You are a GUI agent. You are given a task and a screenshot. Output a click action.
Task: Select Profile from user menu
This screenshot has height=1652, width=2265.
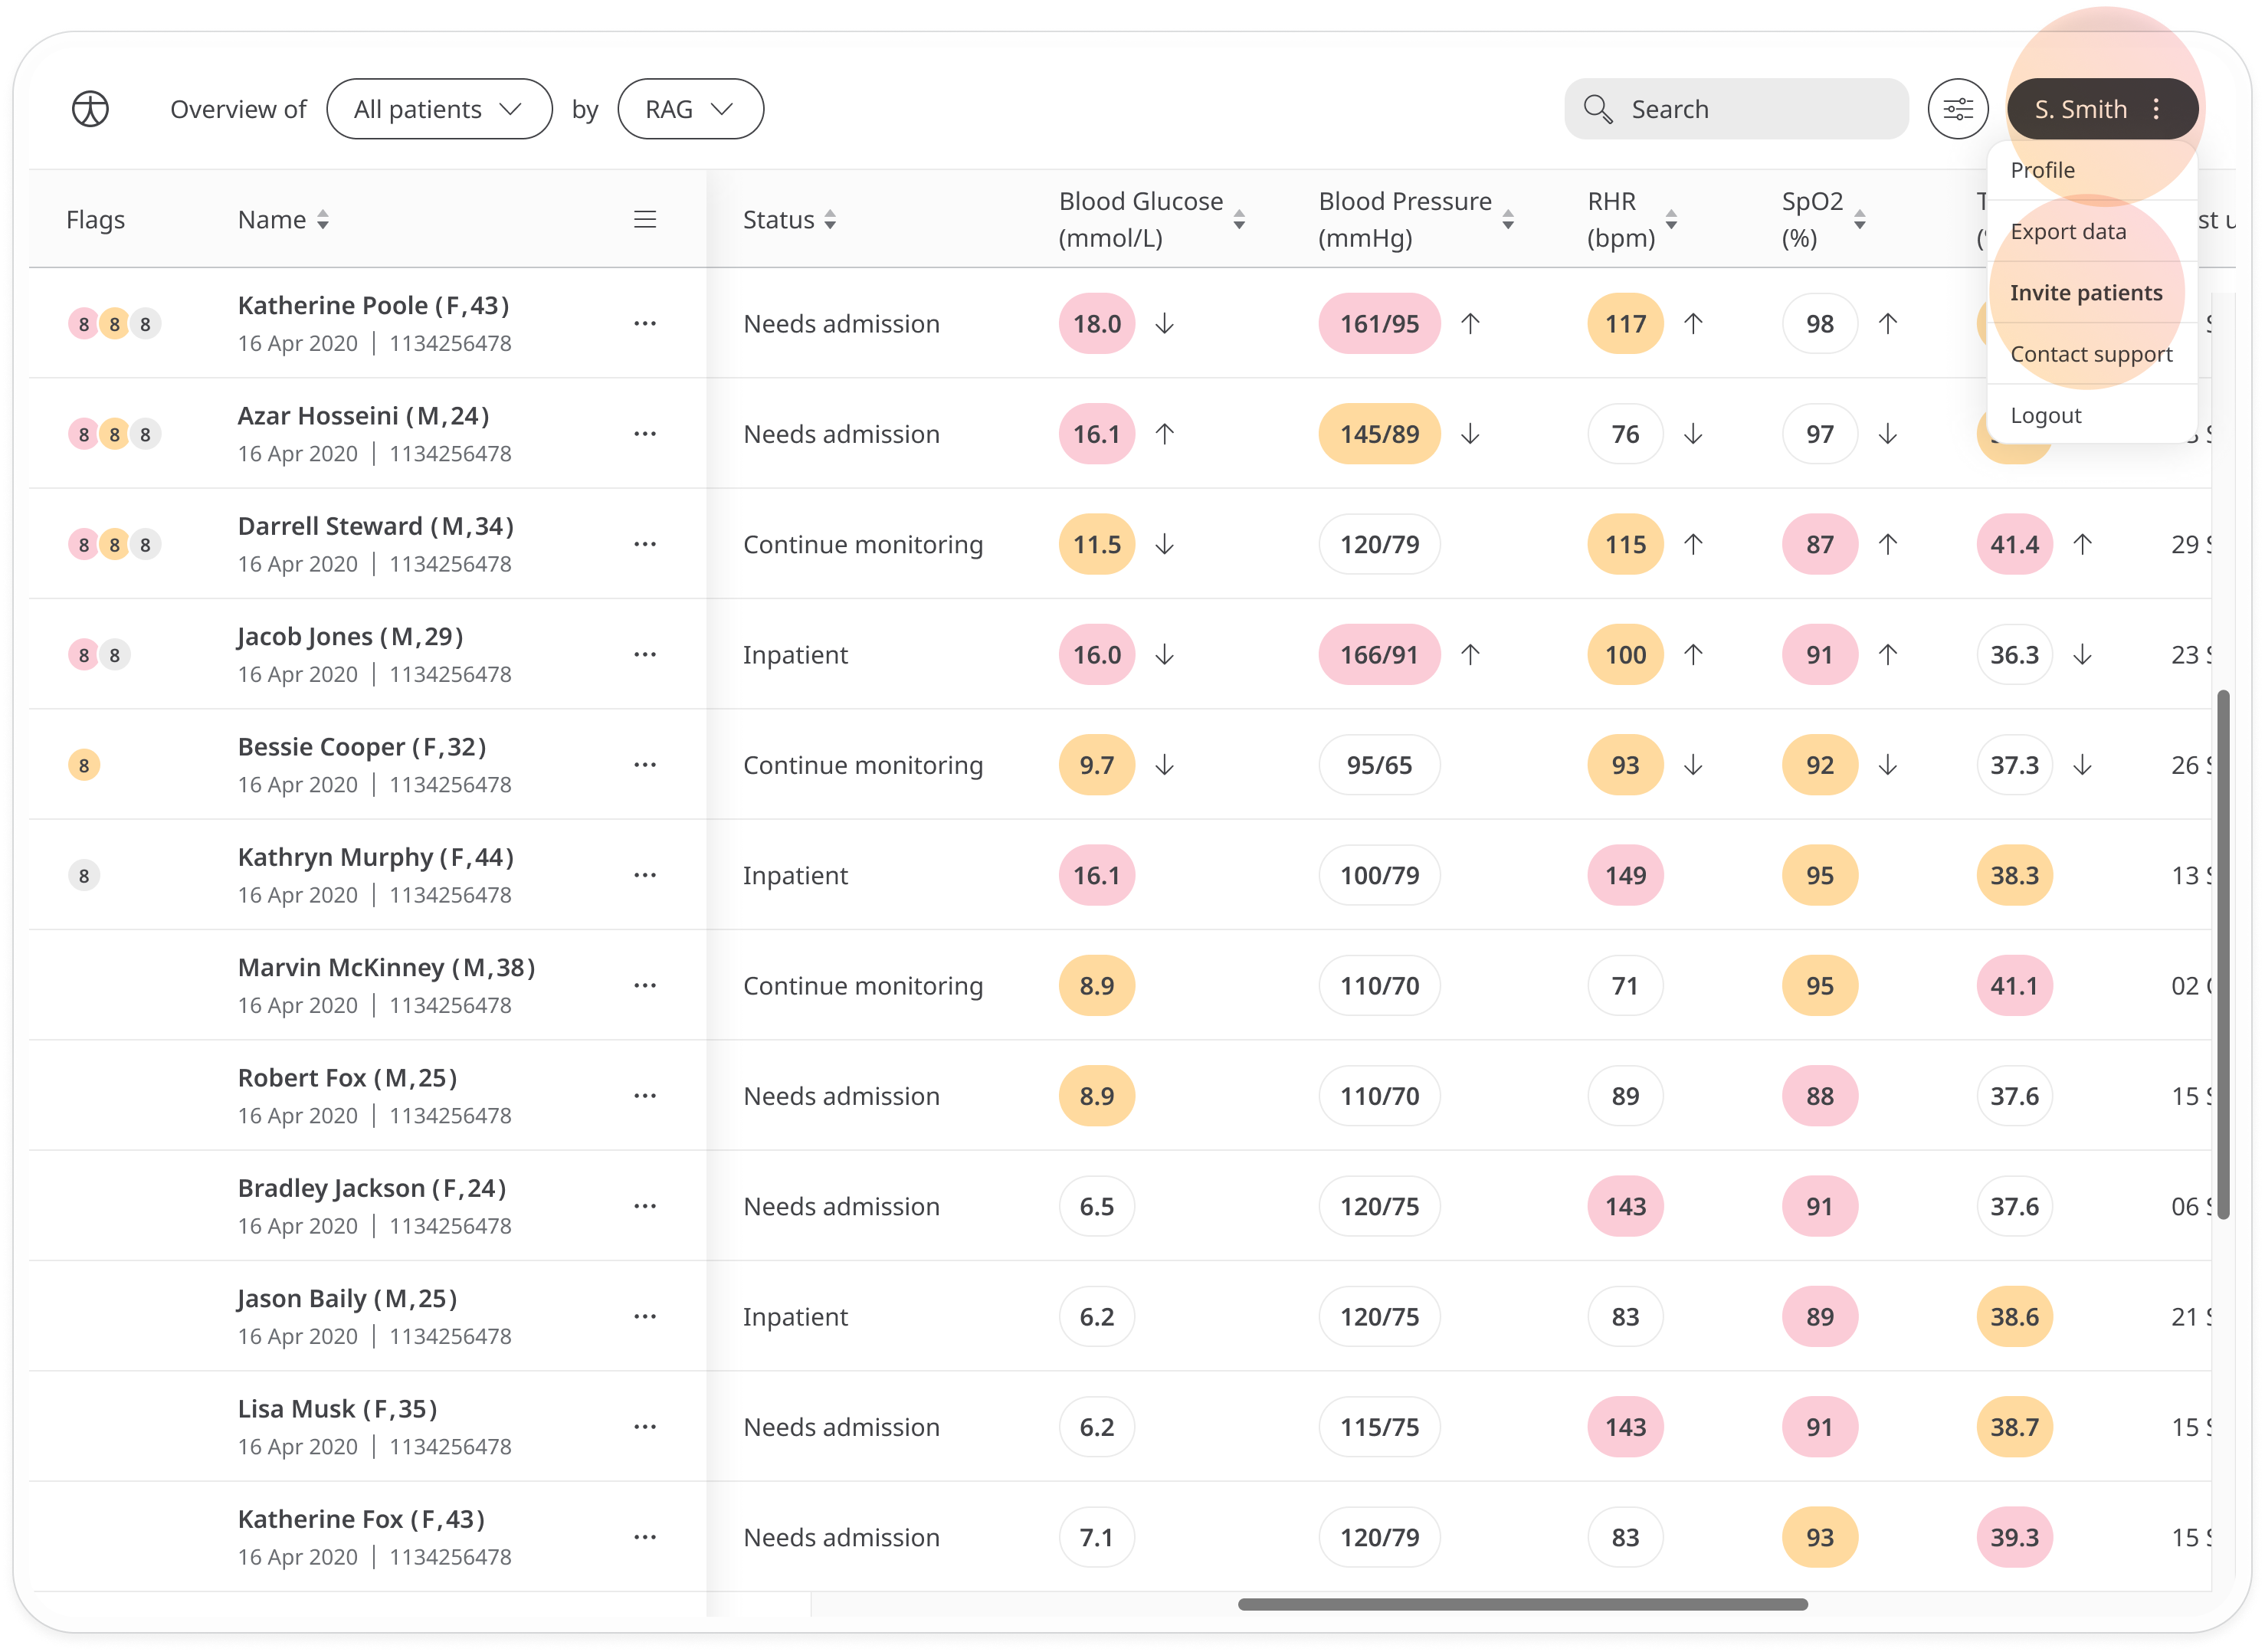tap(2091, 170)
